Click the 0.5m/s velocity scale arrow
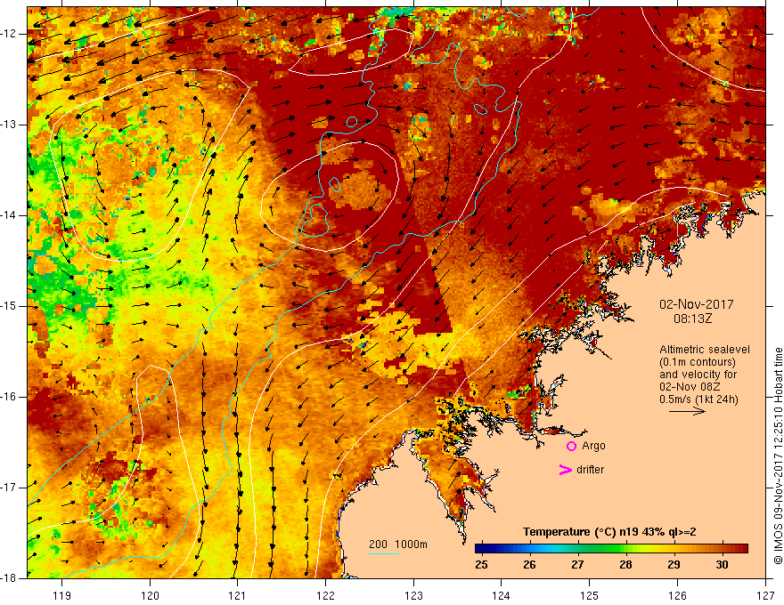784x605 pixels. pyautogui.click(x=687, y=411)
